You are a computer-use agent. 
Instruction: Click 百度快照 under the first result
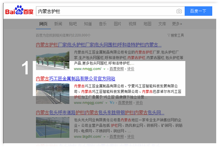click(117, 69)
